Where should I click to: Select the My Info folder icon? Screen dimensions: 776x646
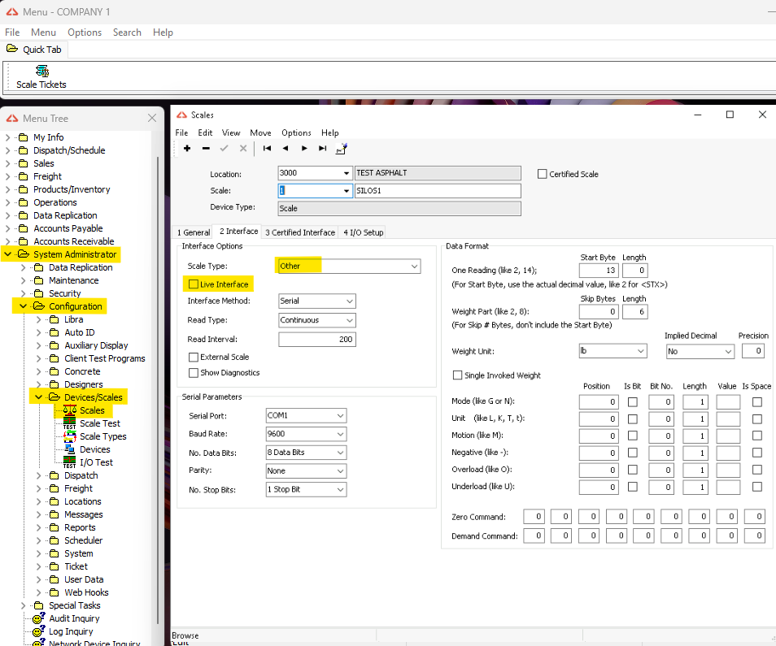[x=23, y=137]
